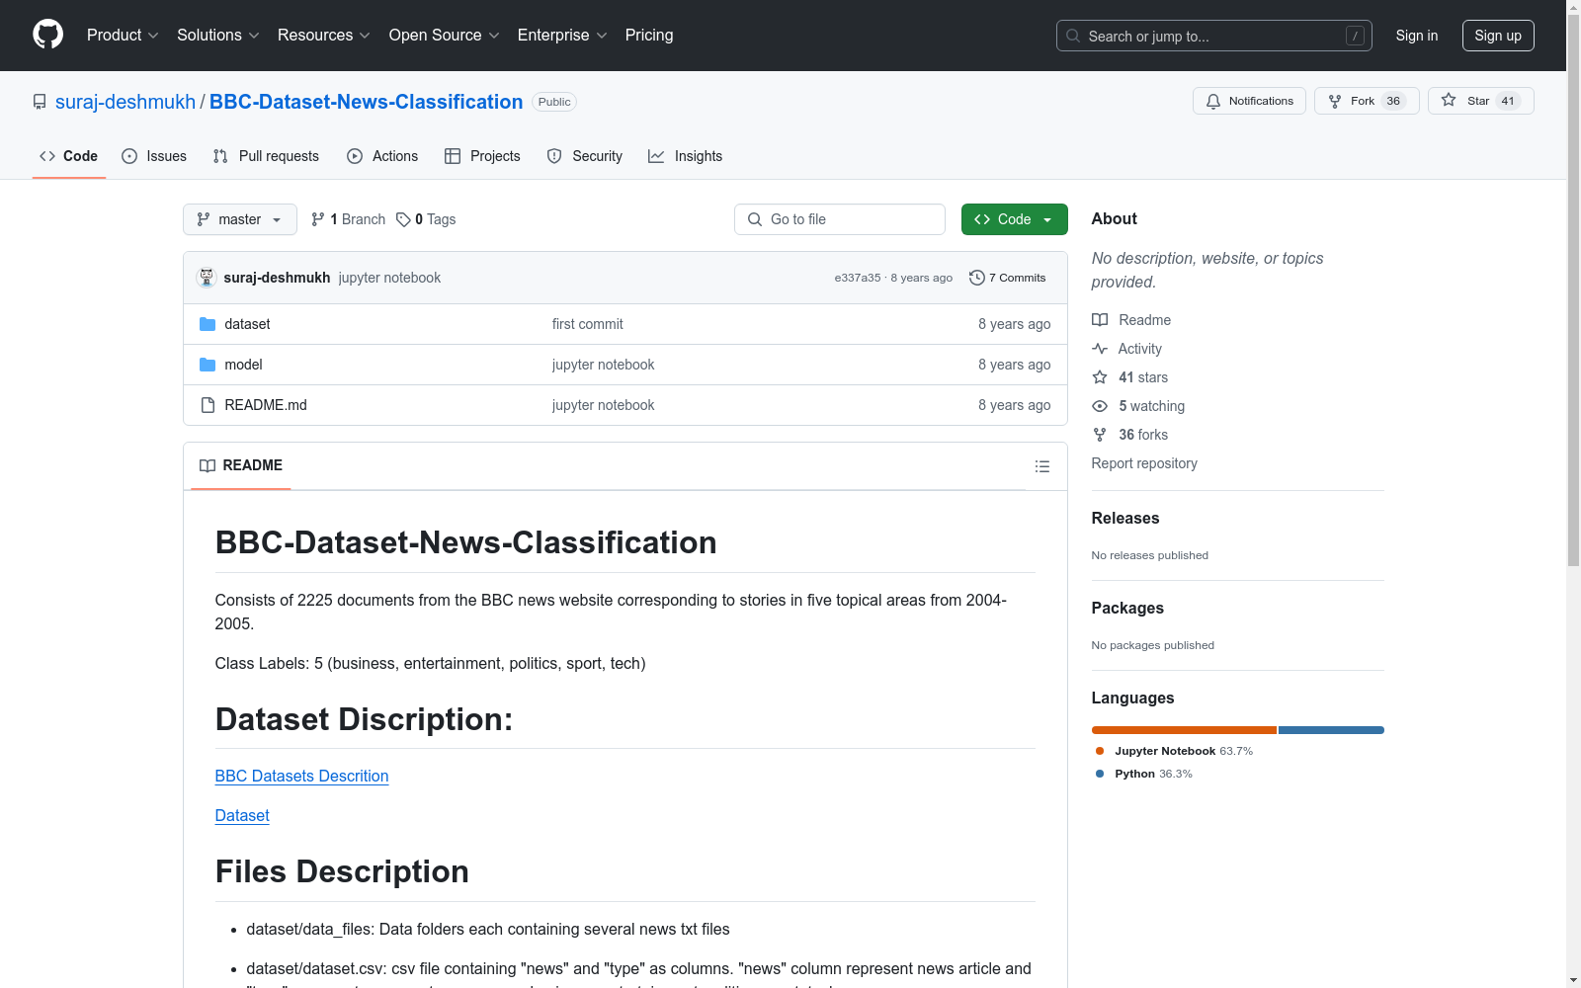The width and height of the screenshot is (1581, 988).
Task: Open BBC-Dataset-News-Classification repository title link
Action: (x=366, y=102)
